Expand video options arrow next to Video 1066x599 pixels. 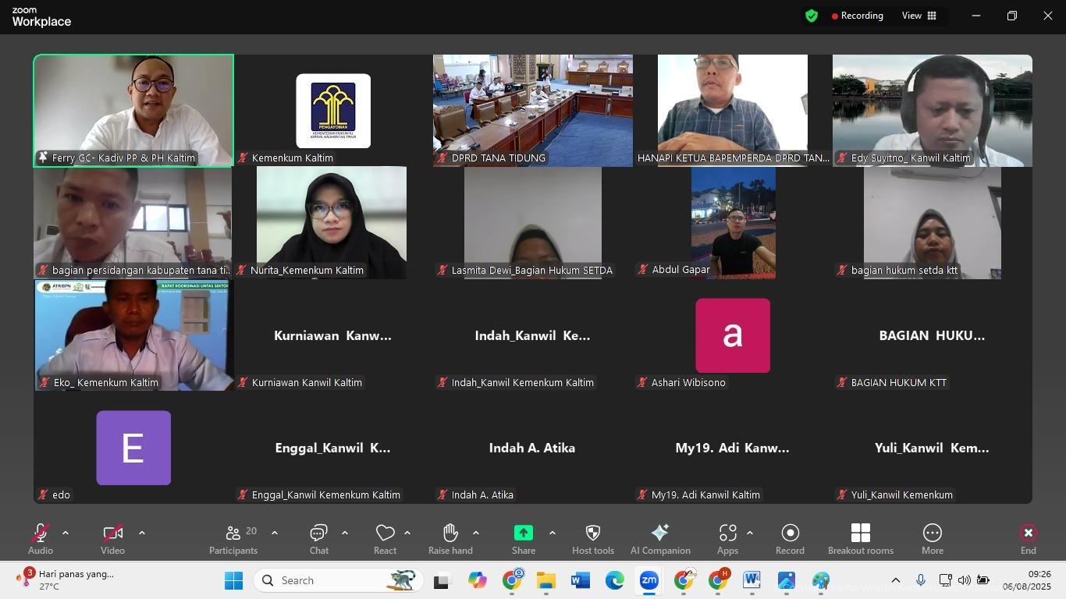[x=141, y=533]
